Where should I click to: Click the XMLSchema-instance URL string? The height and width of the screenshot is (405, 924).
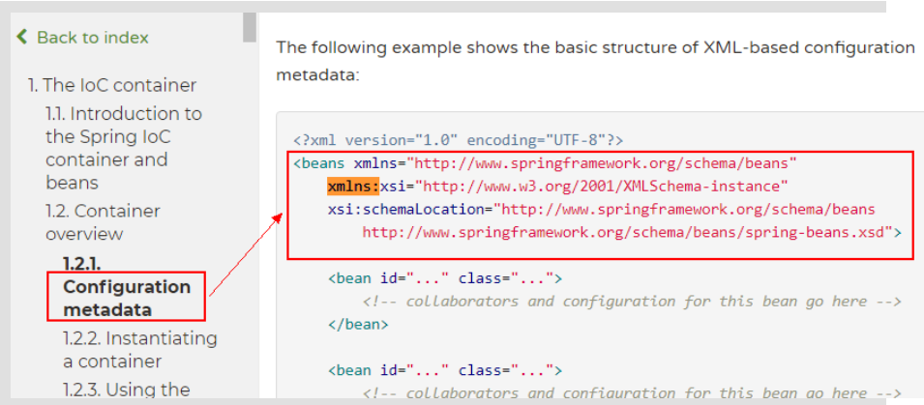pyautogui.click(x=606, y=186)
